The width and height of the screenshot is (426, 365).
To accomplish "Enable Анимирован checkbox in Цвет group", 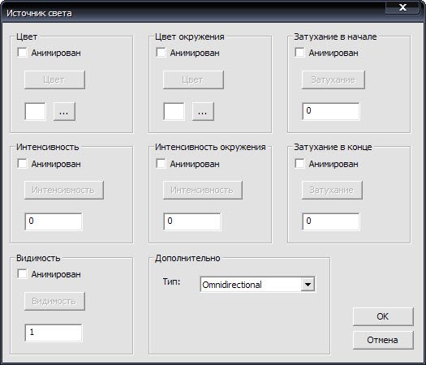I will [x=22, y=53].
